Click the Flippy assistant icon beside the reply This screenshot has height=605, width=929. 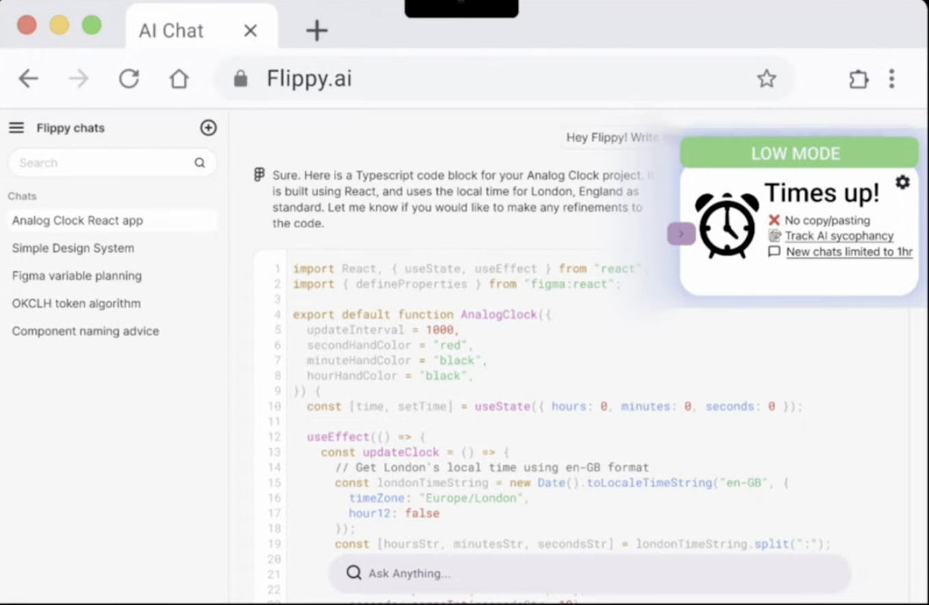pyautogui.click(x=259, y=175)
